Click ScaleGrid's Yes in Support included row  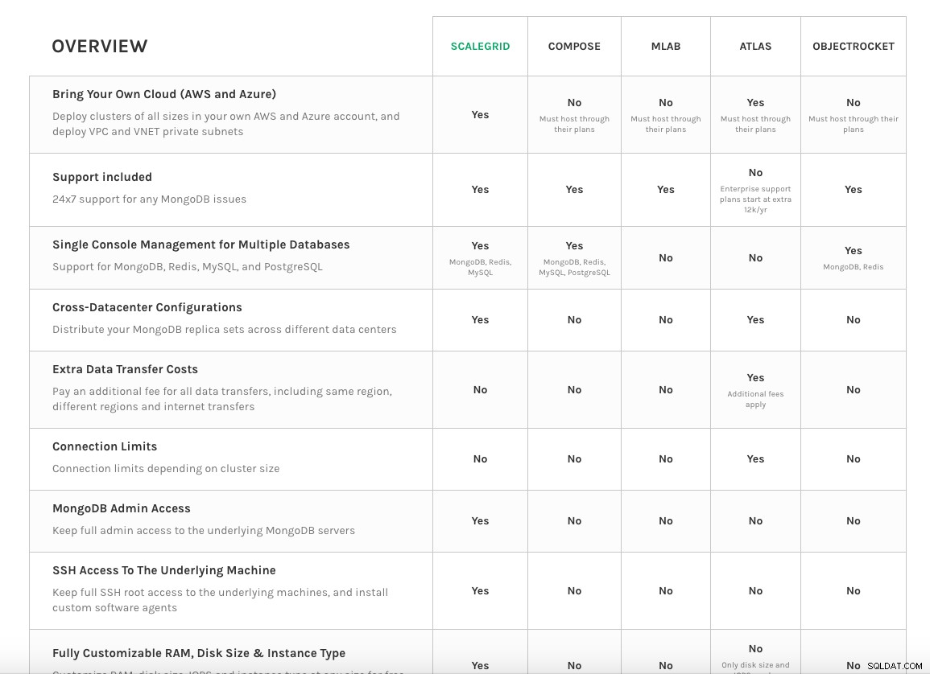(x=481, y=190)
